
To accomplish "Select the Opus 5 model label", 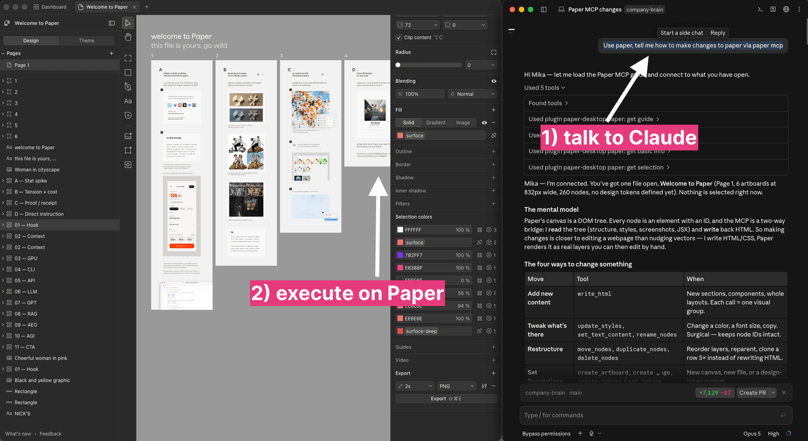I will pyautogui.click(x=752, y=433).
